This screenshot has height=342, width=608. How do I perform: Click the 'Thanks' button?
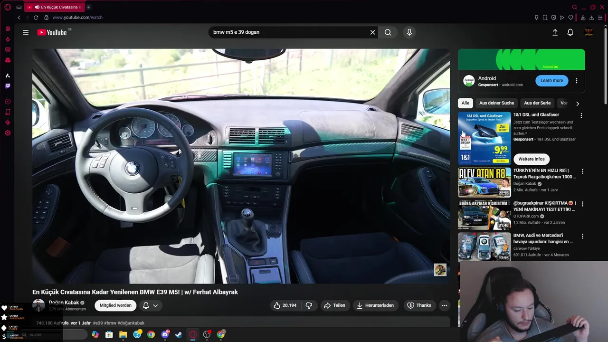419,305
